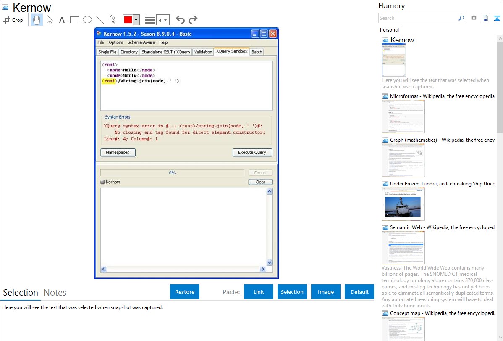Pick the rectangle shape tool
The image size is (503, 341).
74,20
